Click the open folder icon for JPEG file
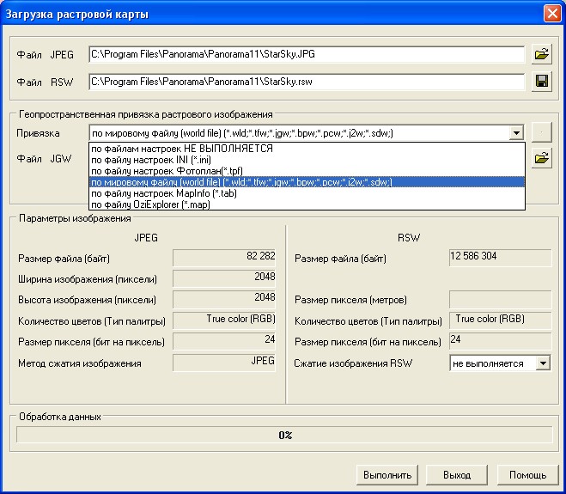The width and height of the screenshot is (566, 494). click(x=541, y=54)
